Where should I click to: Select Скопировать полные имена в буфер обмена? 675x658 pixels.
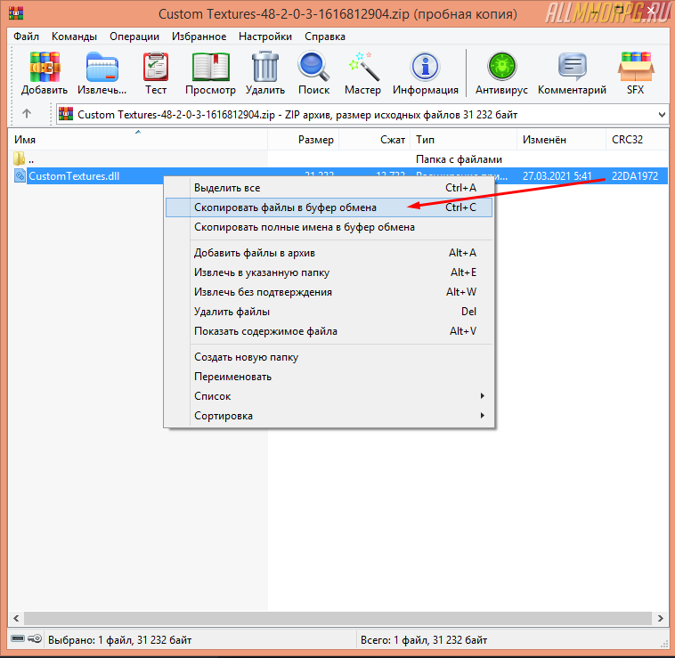click(329, 227)
